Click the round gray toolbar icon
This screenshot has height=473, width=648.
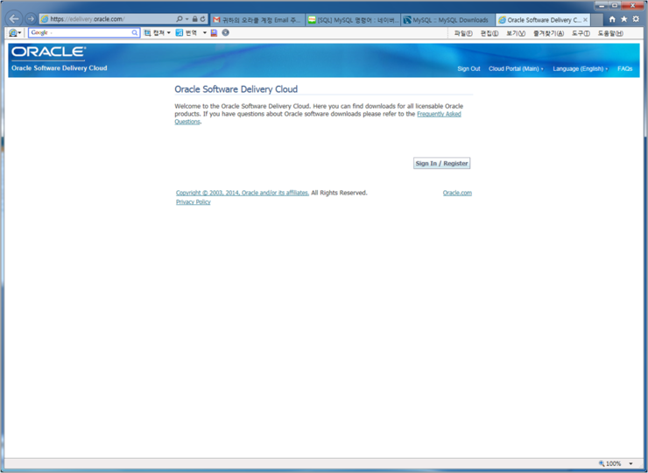[226, 32]
